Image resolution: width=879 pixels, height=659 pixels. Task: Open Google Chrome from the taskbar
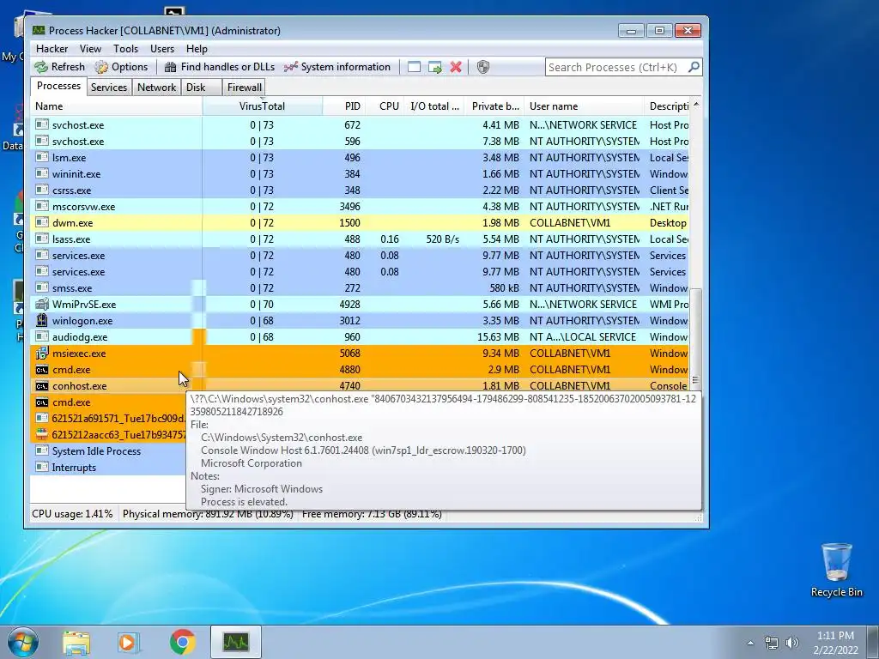click(x=182, y=642)
